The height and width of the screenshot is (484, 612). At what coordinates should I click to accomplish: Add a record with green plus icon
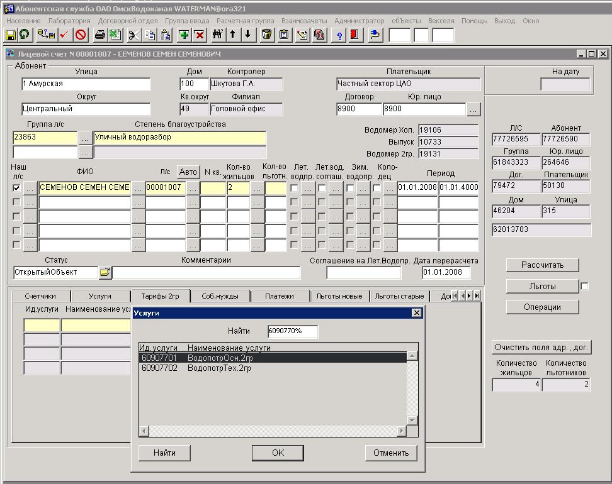(184, 35)
